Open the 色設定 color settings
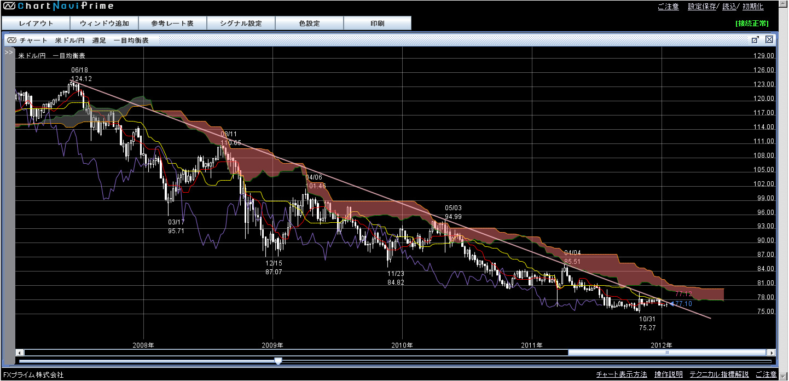Viewport: 789px width, 381px height. pos(309,24)
